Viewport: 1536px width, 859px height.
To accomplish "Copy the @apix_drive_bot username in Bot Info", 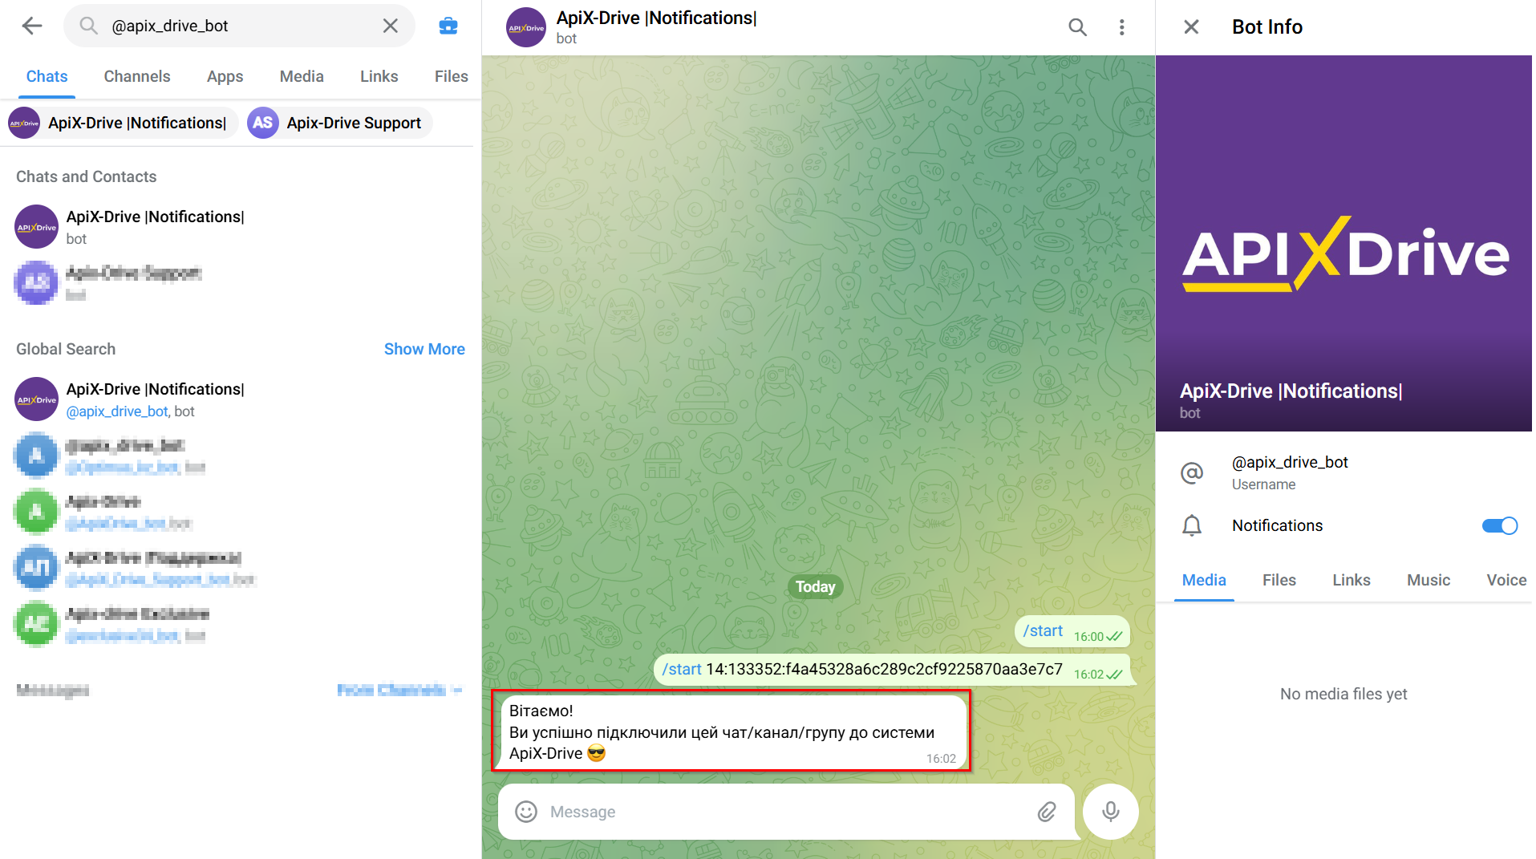I will coord(1290,462).
